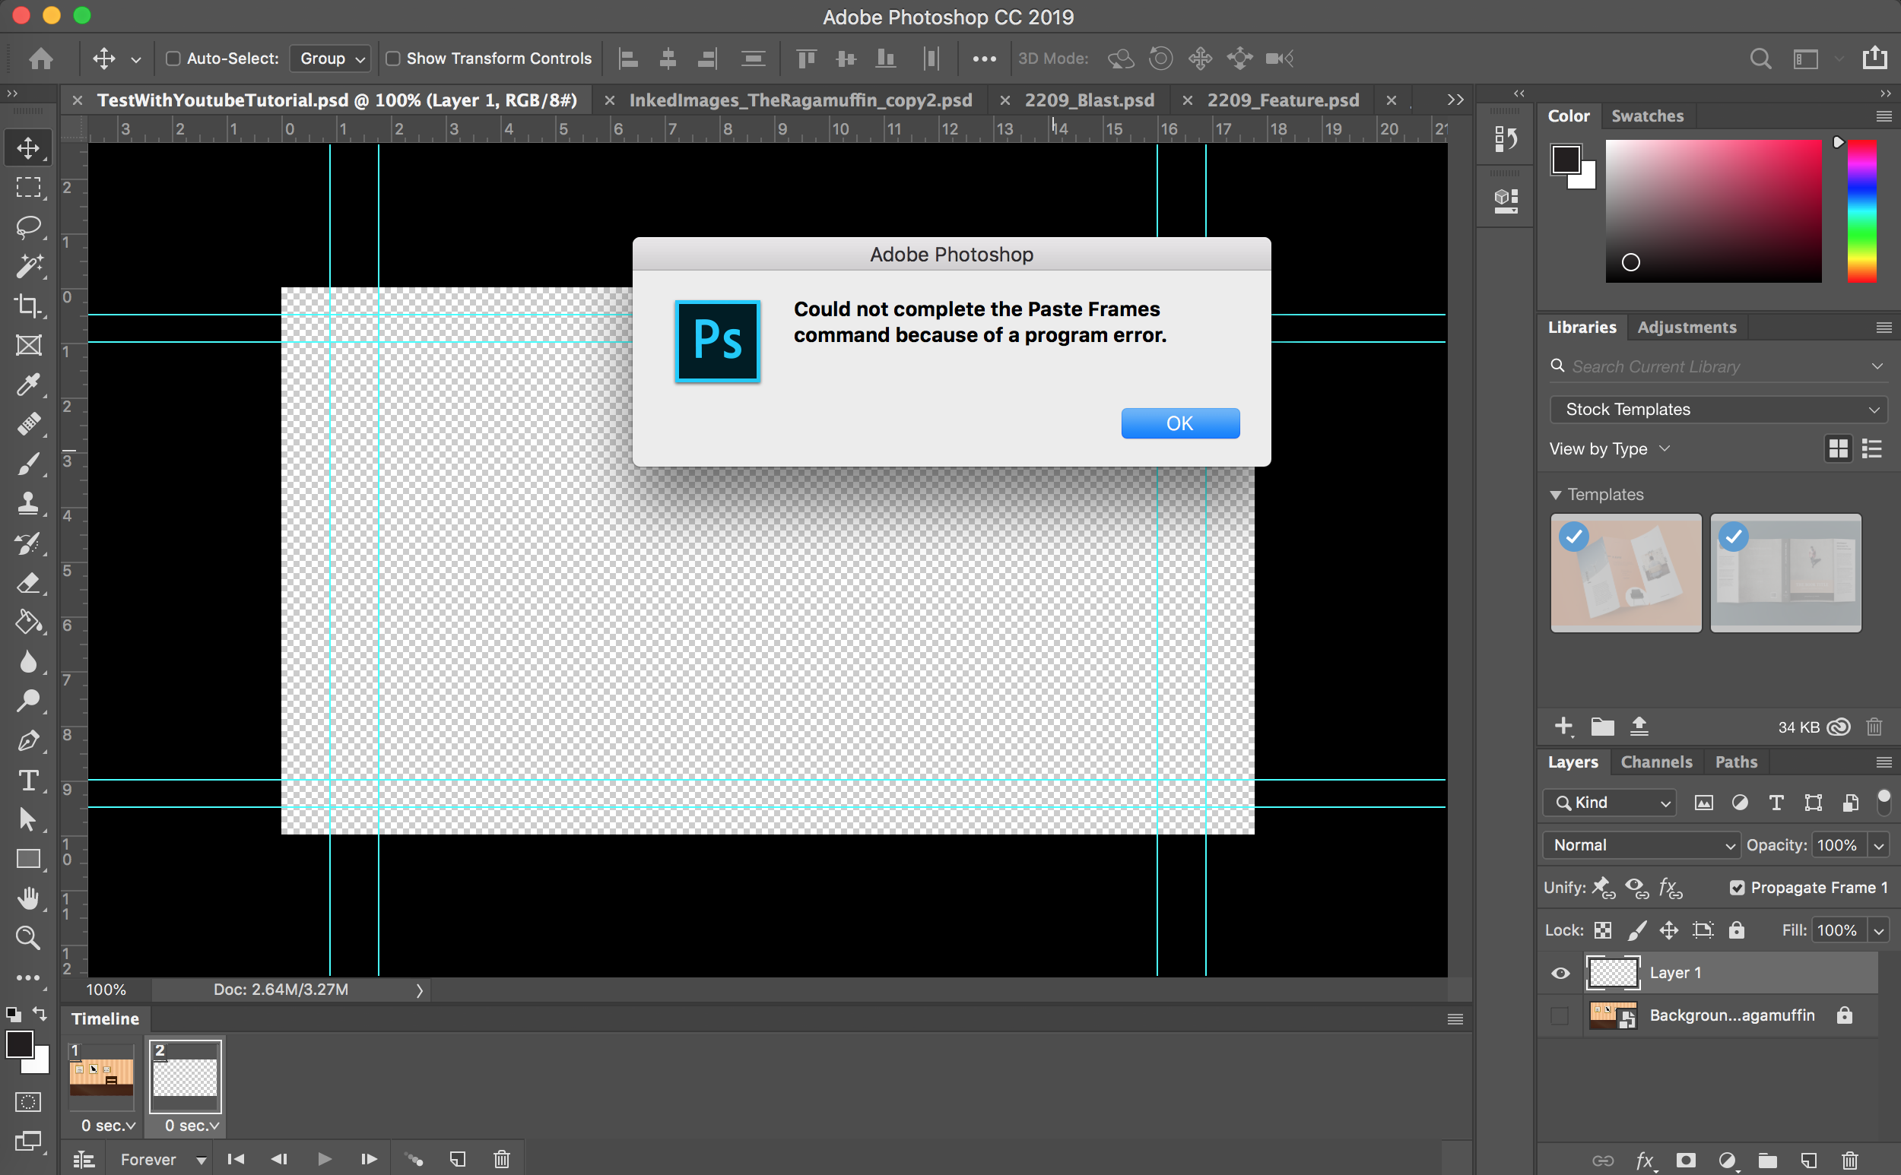Select the Lasso tool
The width and height of the screenshot is (1901, 1175).
pos(29,227)
